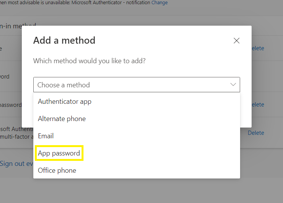Select Authenticator app from the list
The width and height of the screenshot is (283, 203).
[64, 101]
